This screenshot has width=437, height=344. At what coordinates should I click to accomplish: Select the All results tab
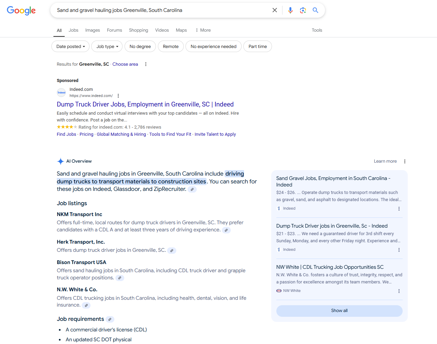coord(59,30)
